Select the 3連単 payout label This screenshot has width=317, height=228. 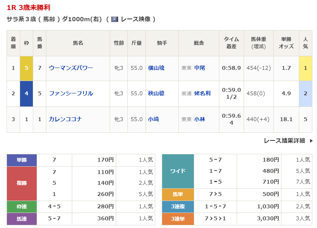pos(178,219)
